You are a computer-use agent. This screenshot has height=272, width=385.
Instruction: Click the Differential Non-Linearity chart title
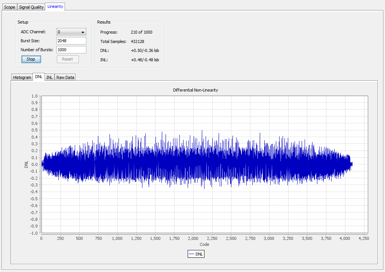tap(195, 90)
